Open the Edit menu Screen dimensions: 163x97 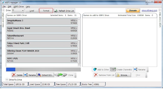coord(9,7)
